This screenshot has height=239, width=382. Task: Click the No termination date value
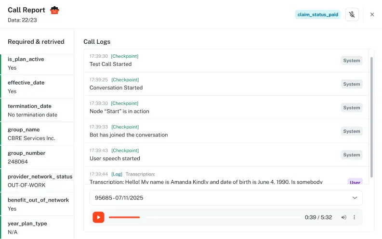[x=32, y=115]
